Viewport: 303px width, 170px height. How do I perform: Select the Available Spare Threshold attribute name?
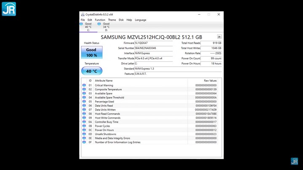[x=109, y=97]
